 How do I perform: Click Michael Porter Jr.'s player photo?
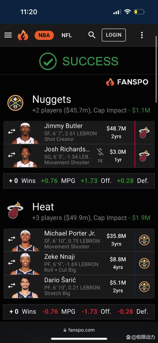coord(25,240)
